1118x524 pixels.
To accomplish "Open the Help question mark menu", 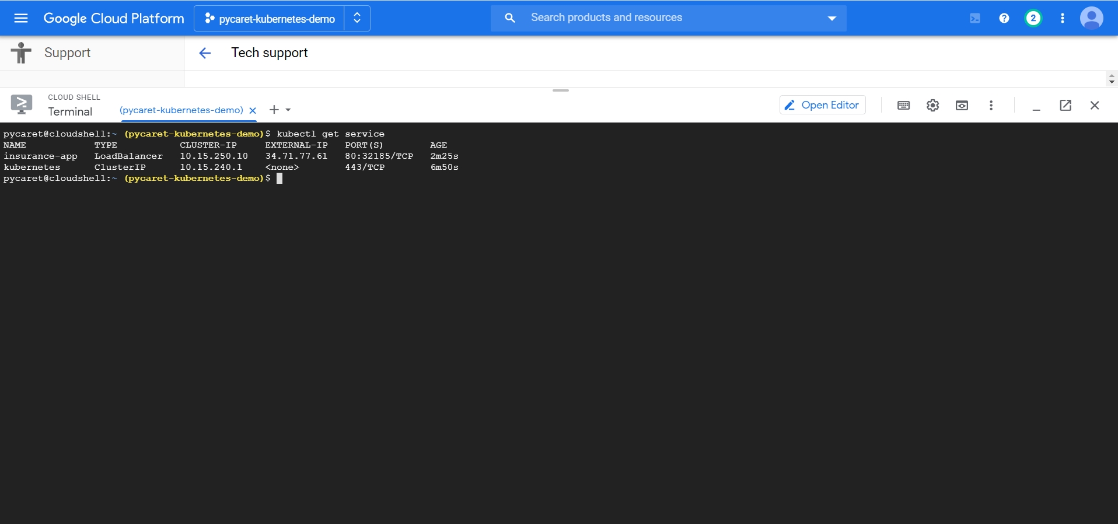I will pyautogui.click(x=1004, y=18).
